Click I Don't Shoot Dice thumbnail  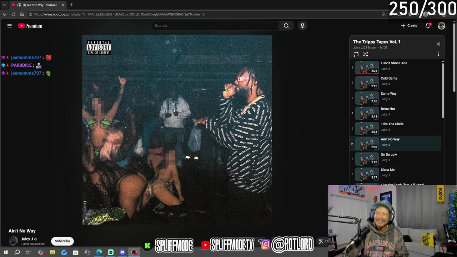coord(367,67)
